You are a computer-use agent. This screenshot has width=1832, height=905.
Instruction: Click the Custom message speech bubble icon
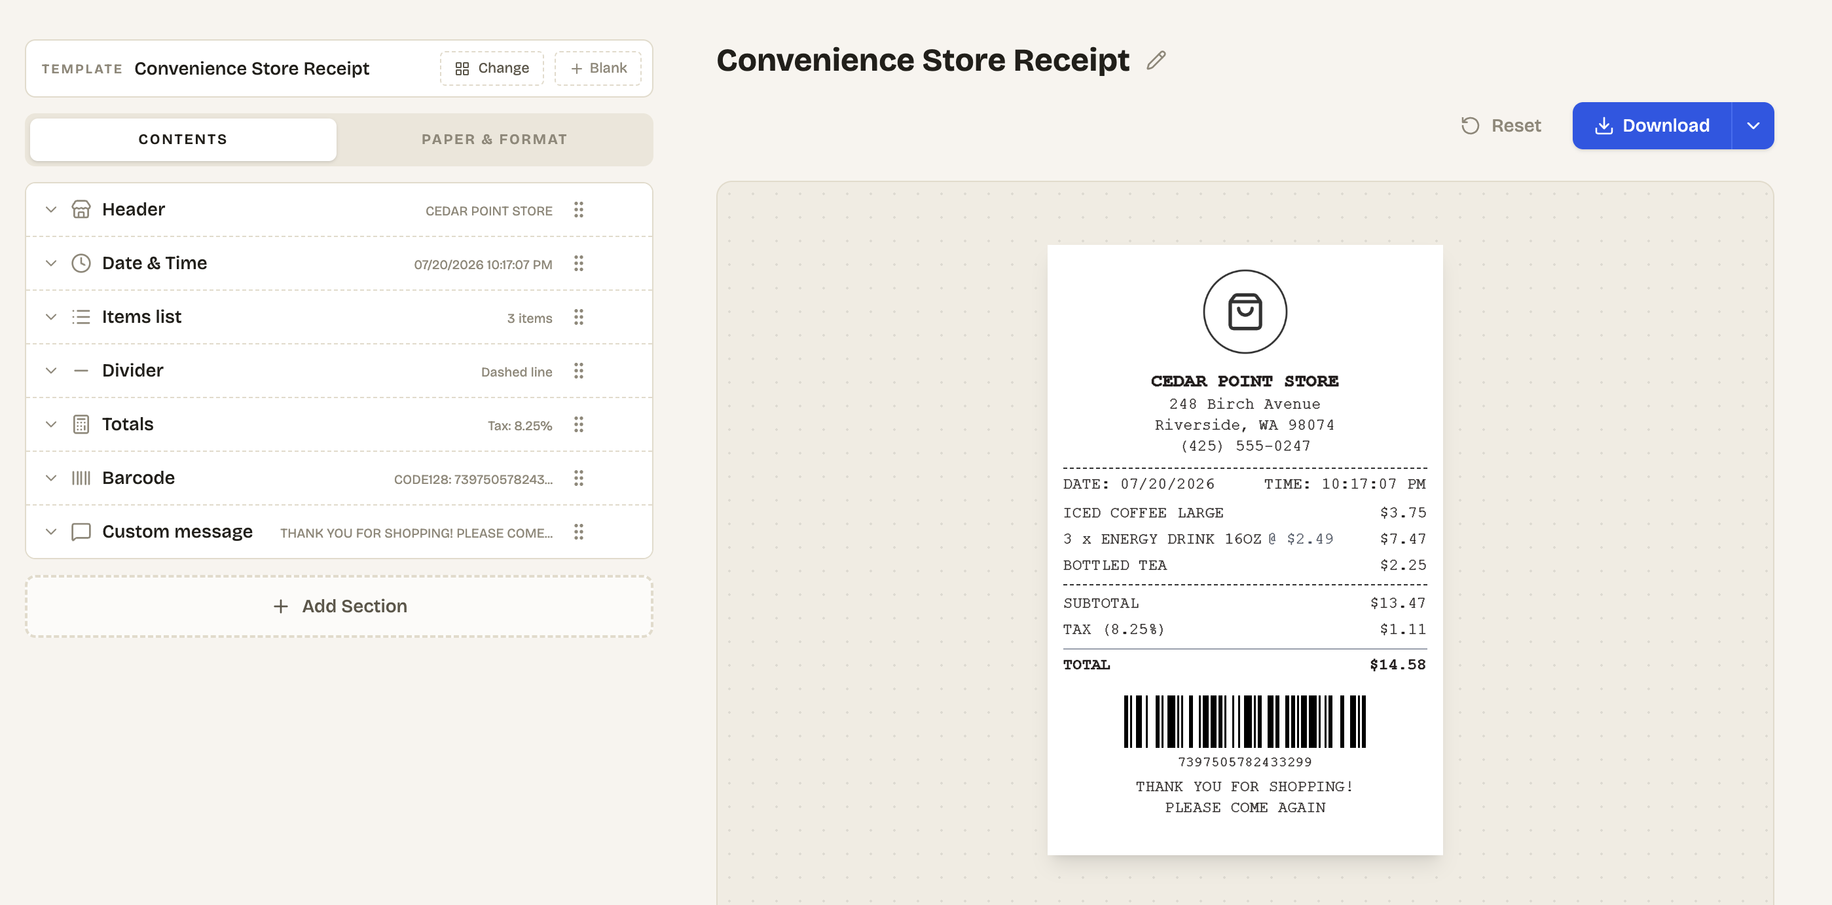coord(81,532)
